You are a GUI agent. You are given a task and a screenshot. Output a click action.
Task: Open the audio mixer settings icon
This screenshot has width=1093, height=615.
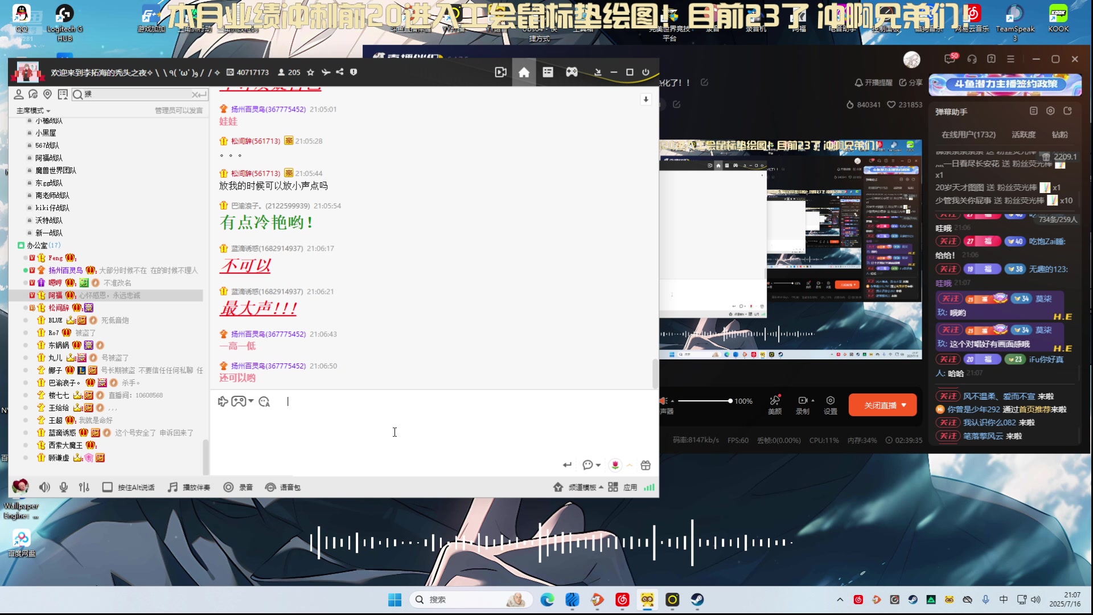click(84, 487)
